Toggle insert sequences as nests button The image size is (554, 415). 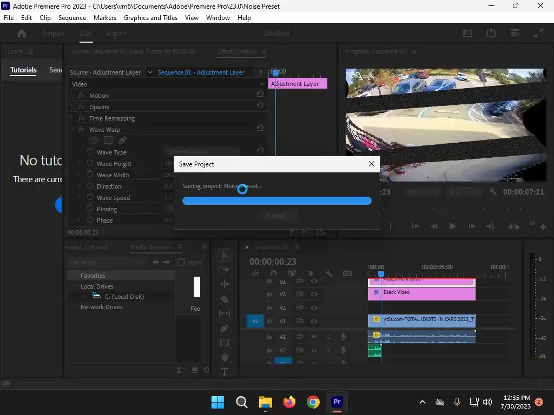coord(255,273)
